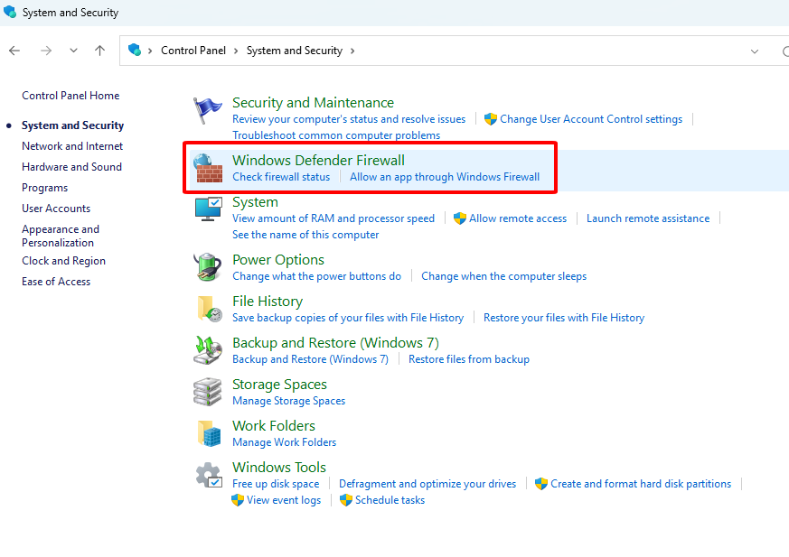Open Hardware and Sound category
This screenshot has width=789, height=557.
point(71,167)
